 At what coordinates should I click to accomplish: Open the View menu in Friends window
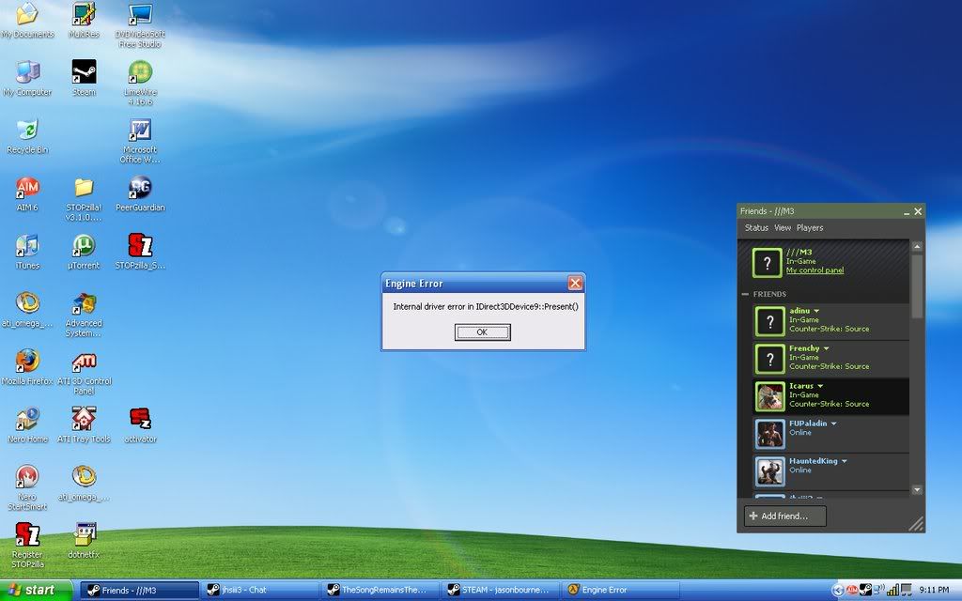[x=783, y=227]
